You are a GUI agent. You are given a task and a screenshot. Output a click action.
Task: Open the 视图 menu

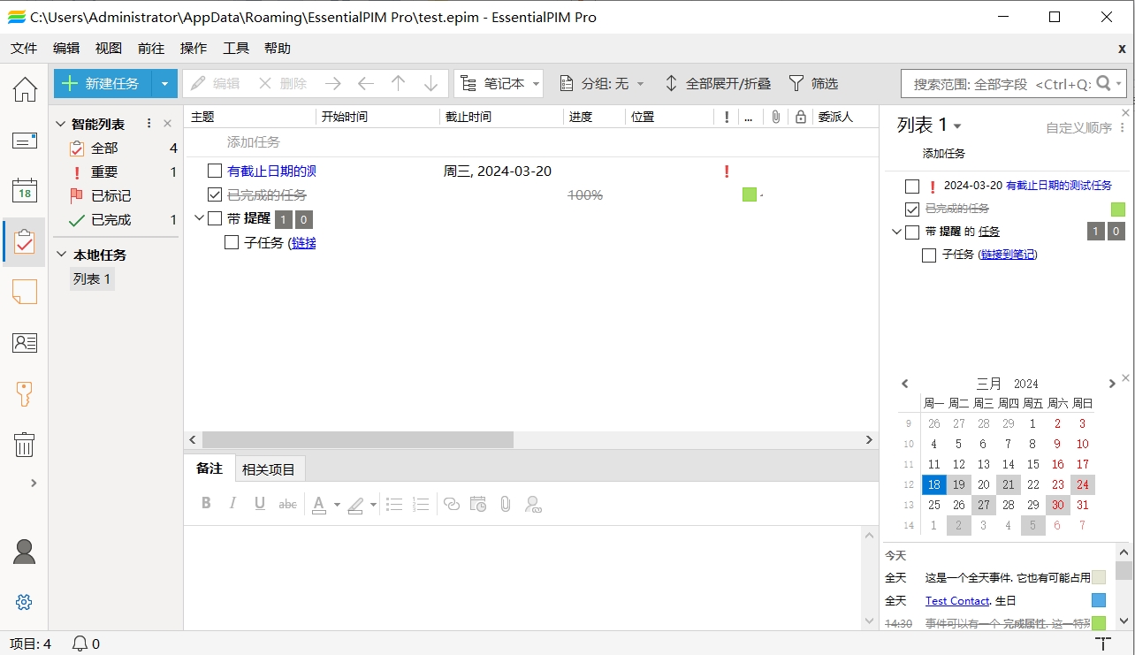point(109,49)
